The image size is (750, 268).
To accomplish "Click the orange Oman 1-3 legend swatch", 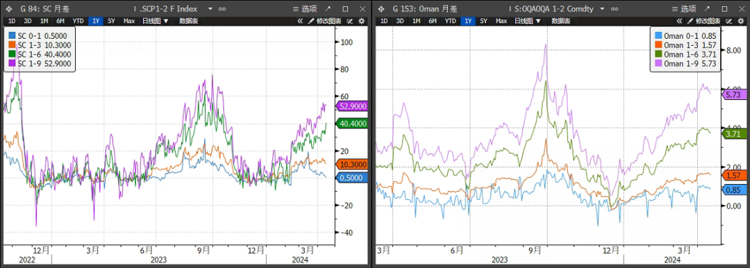I will 658,45.
